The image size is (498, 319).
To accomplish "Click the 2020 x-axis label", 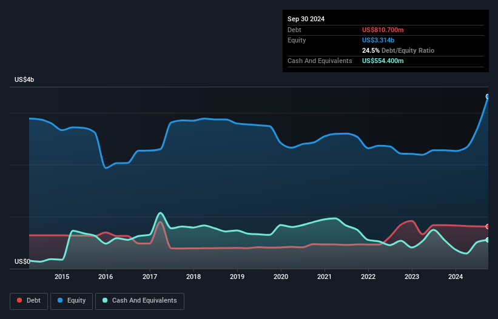I will [x=281, y=277].
